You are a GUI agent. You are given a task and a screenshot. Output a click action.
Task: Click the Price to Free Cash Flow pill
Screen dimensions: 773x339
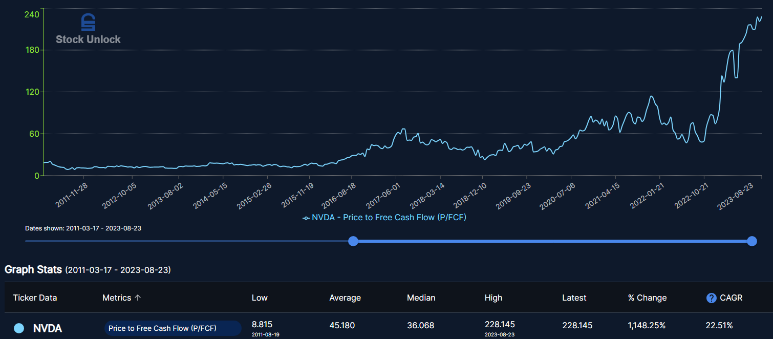(x=173, y=328)
